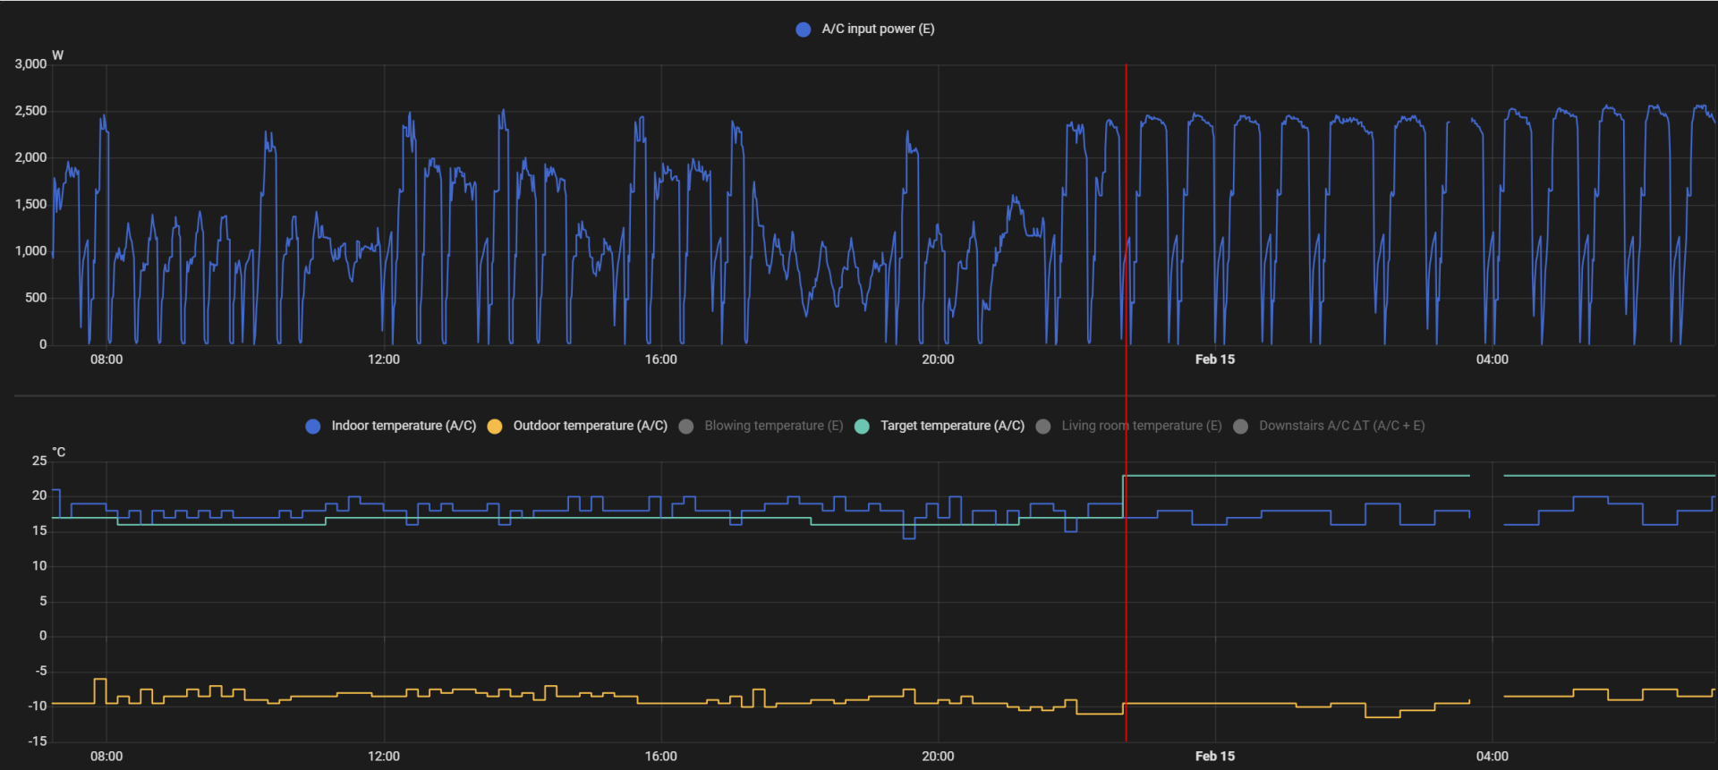
Task: Enable Living room temperature (E) text label
Action: (1141, 426)
